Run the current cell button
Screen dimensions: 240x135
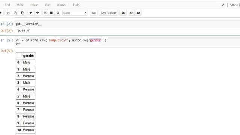tap(45, 13)
